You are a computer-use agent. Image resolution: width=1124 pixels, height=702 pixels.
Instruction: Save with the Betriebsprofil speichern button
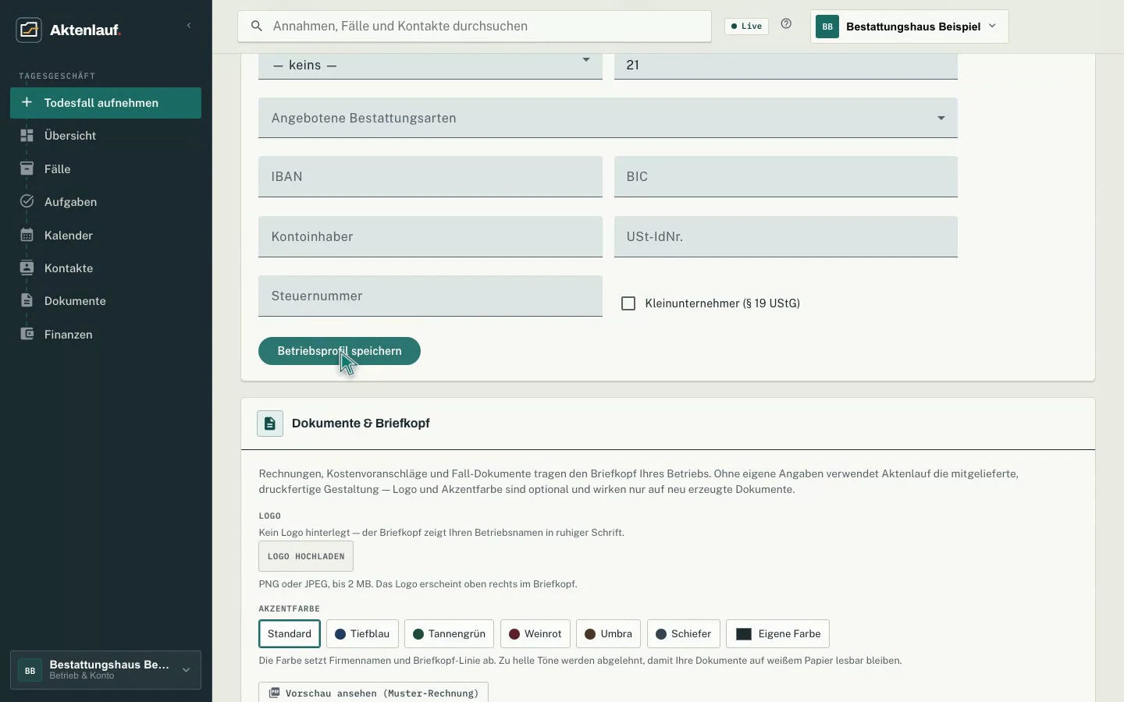(x=340, y=351)
